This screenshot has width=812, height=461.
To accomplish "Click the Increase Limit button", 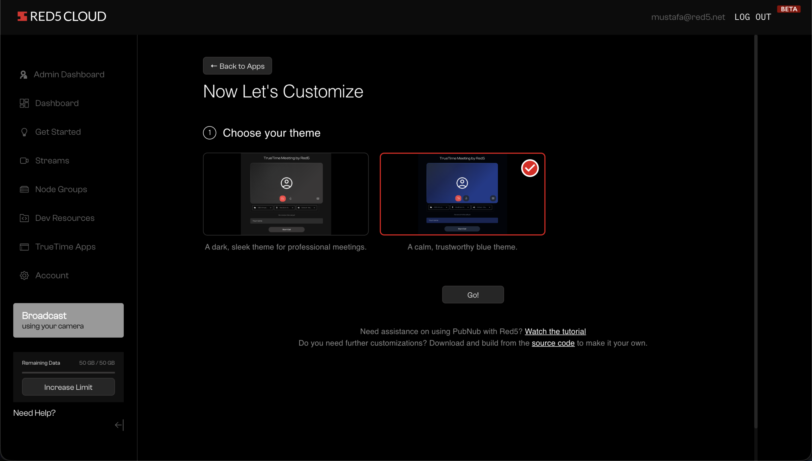I will click(x=68, y=387).
